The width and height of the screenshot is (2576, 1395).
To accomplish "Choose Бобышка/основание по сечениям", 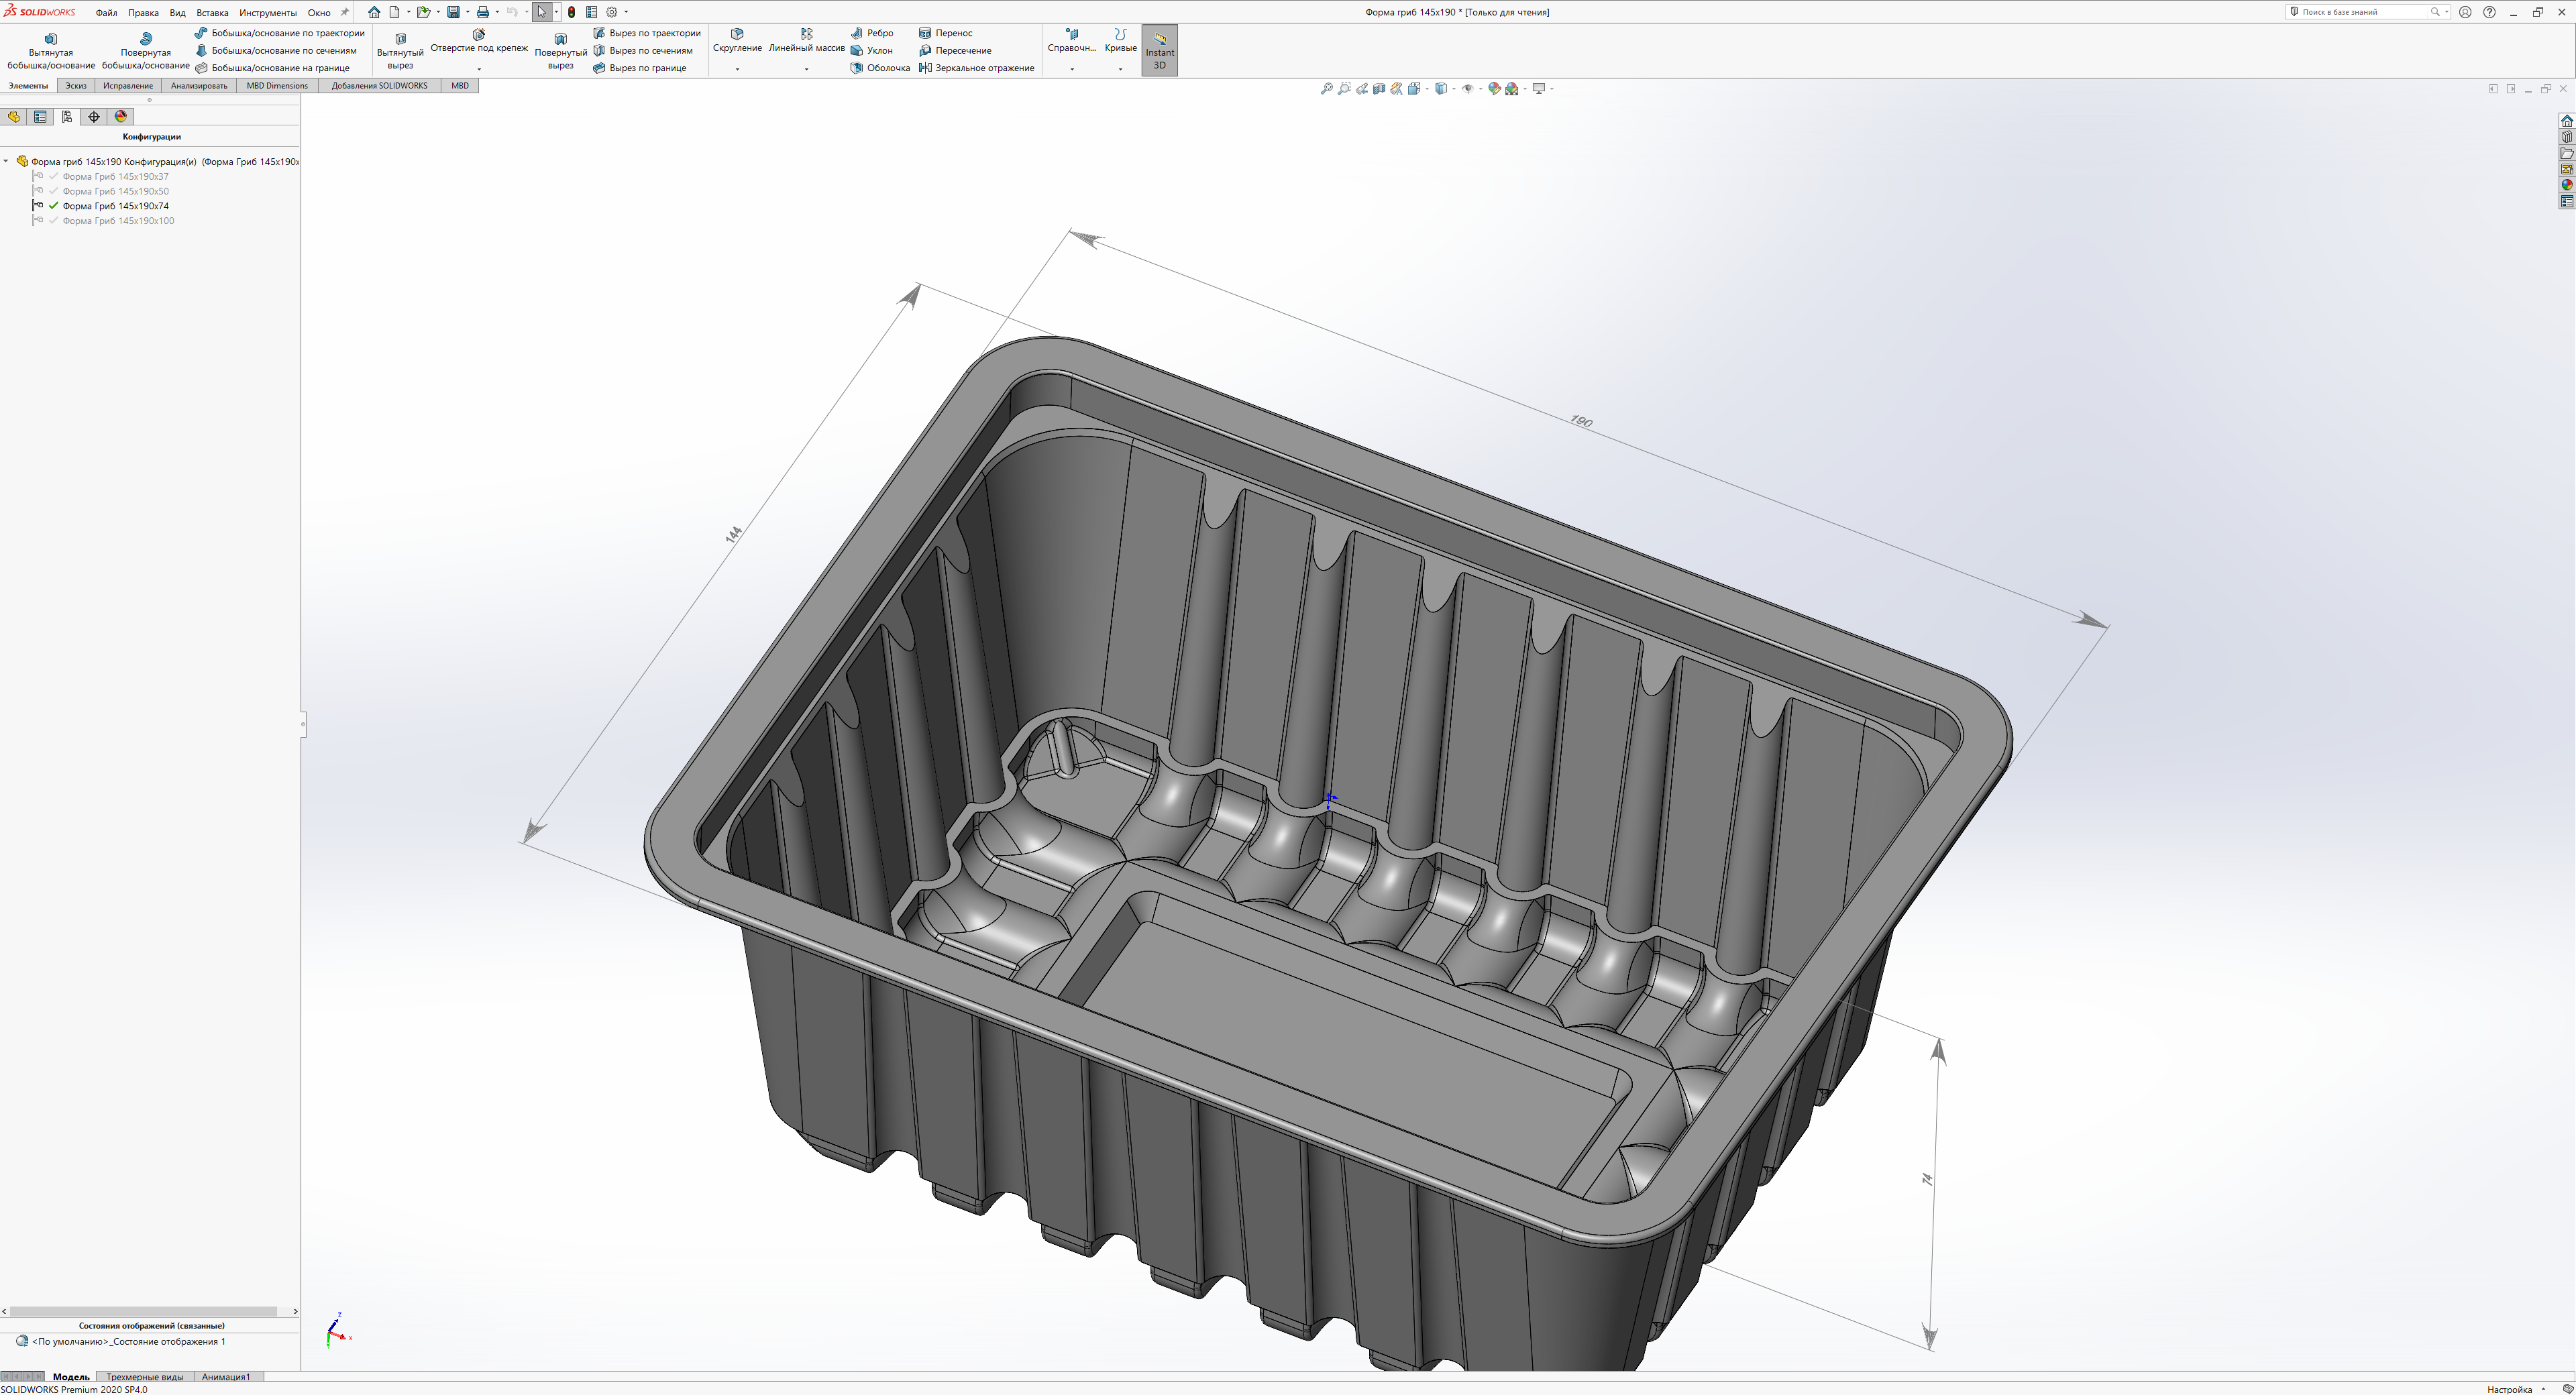I will tap(276, 50).
